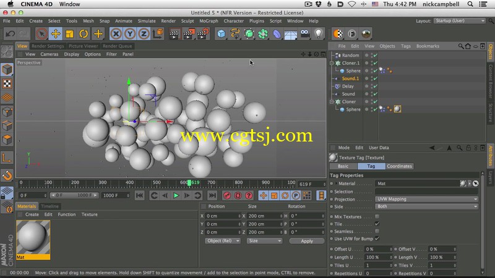Play the animation forward
The width and height of the screenshot is (495, 278).
(x=176, y=196)
